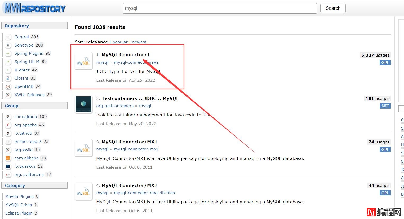Click the online-repo.2 group icon
404x219 pixels.
tap(8, 142)
